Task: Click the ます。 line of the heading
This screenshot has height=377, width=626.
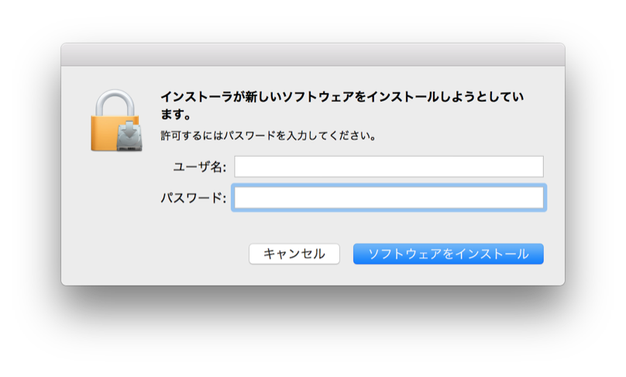Action: 176,114
